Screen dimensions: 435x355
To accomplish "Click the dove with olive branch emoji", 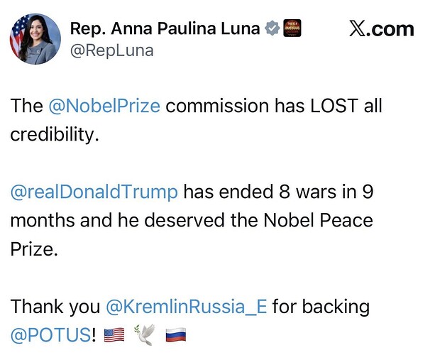I will pyautogui.click(x=144, y=334).
